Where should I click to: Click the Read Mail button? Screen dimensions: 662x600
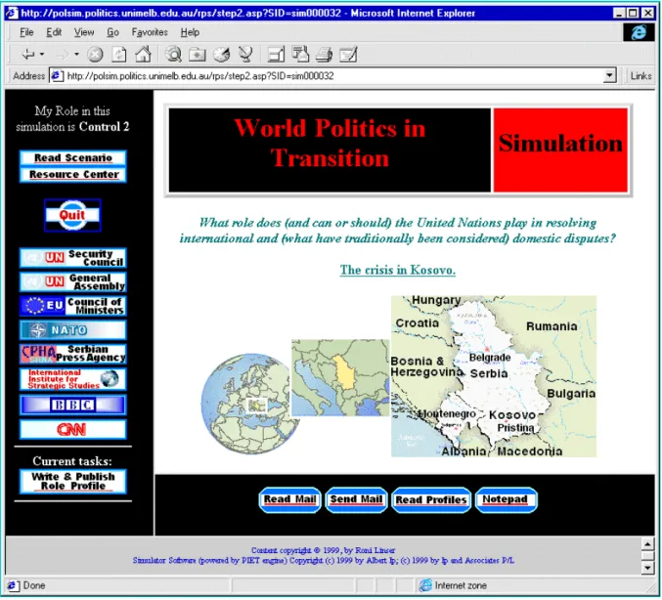point(290,500)
